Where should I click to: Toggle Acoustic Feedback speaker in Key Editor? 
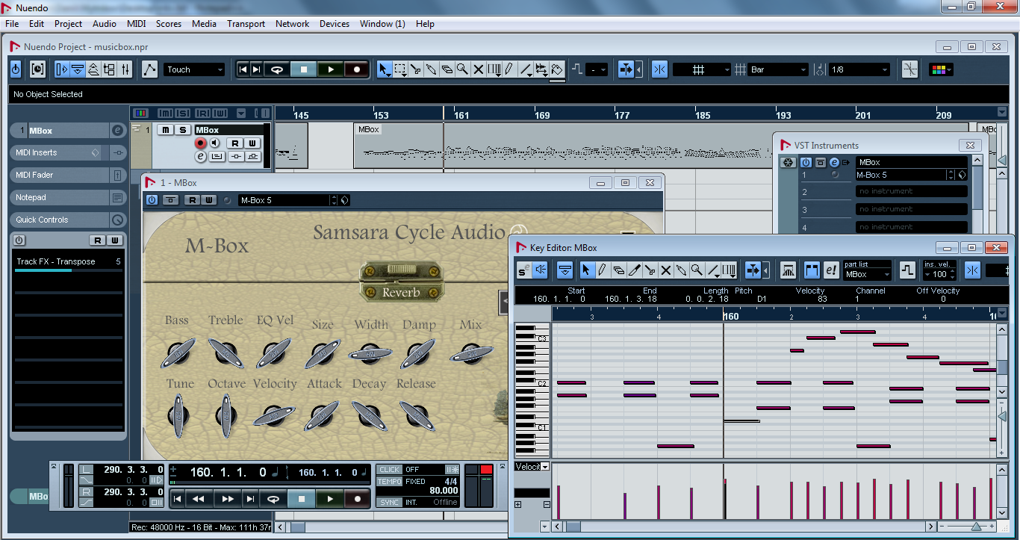(x=541, y=270)
